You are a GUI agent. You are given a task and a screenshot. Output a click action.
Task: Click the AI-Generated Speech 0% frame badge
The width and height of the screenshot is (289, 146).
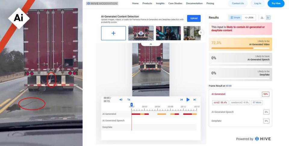[x=266, y=112]
